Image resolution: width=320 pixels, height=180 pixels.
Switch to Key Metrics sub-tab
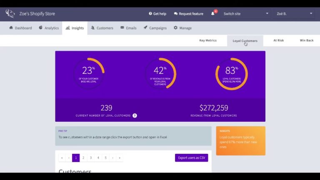pyautogui.click(x=208, y=40)
